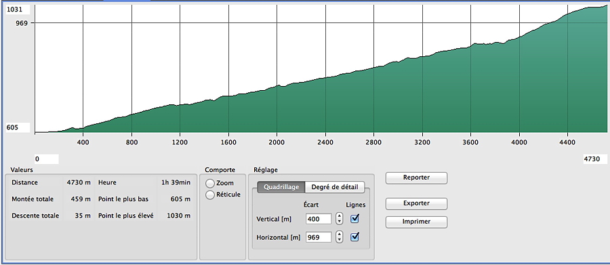Click the Horizontal [m] label
The image size is (610, 265).
pos(279,237)
